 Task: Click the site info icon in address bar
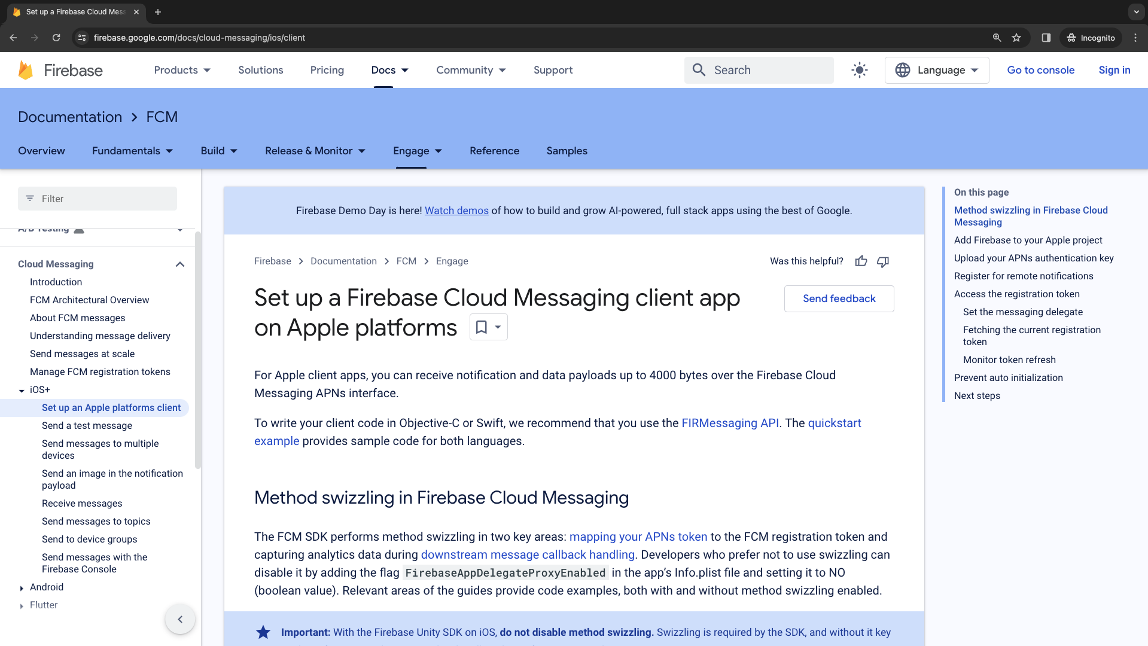pyautogui.click(x=82, y=38)
